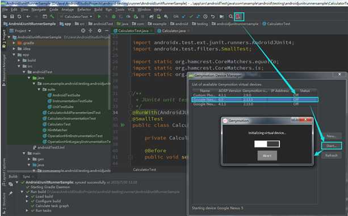Toggle Structure side tool window
The height and width of the screenshot is (216, 348).
coord(4,204)
